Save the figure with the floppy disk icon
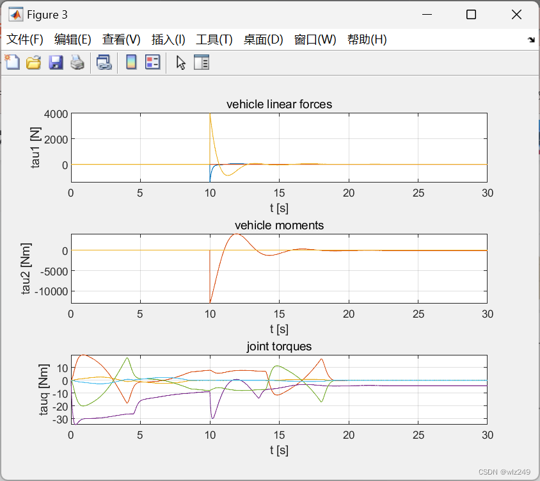The image size is (540, 481). click(56, 62)
